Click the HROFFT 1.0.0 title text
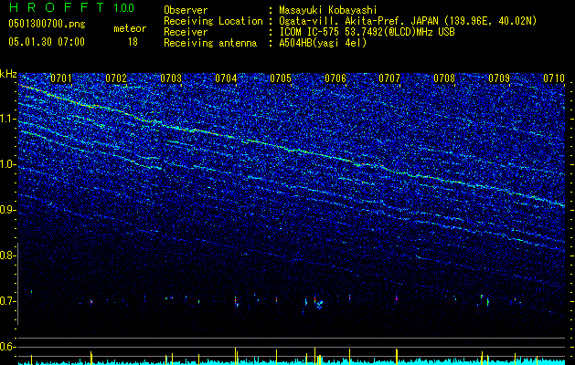 point(71,7)
